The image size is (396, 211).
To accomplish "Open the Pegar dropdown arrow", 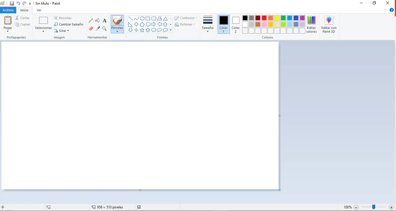I will (x=8, y=31).
